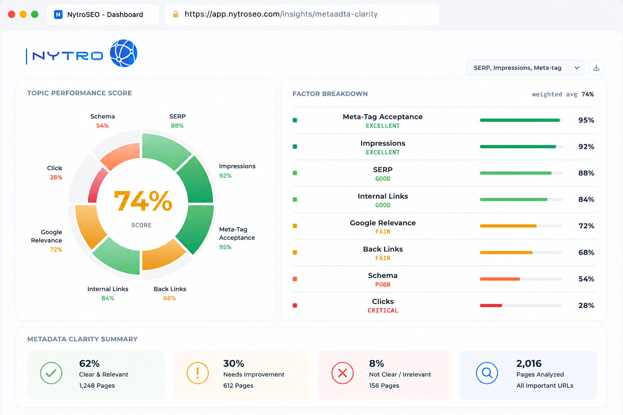Click the Back Links orange square marker
The width and height of the screenshot is (623, 415).
tap(295, 252)
